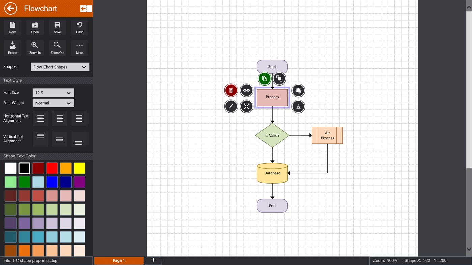This screenshot has height=265, width=472.
Task: Click the resize arrows icon near Process
Action: 246,106
